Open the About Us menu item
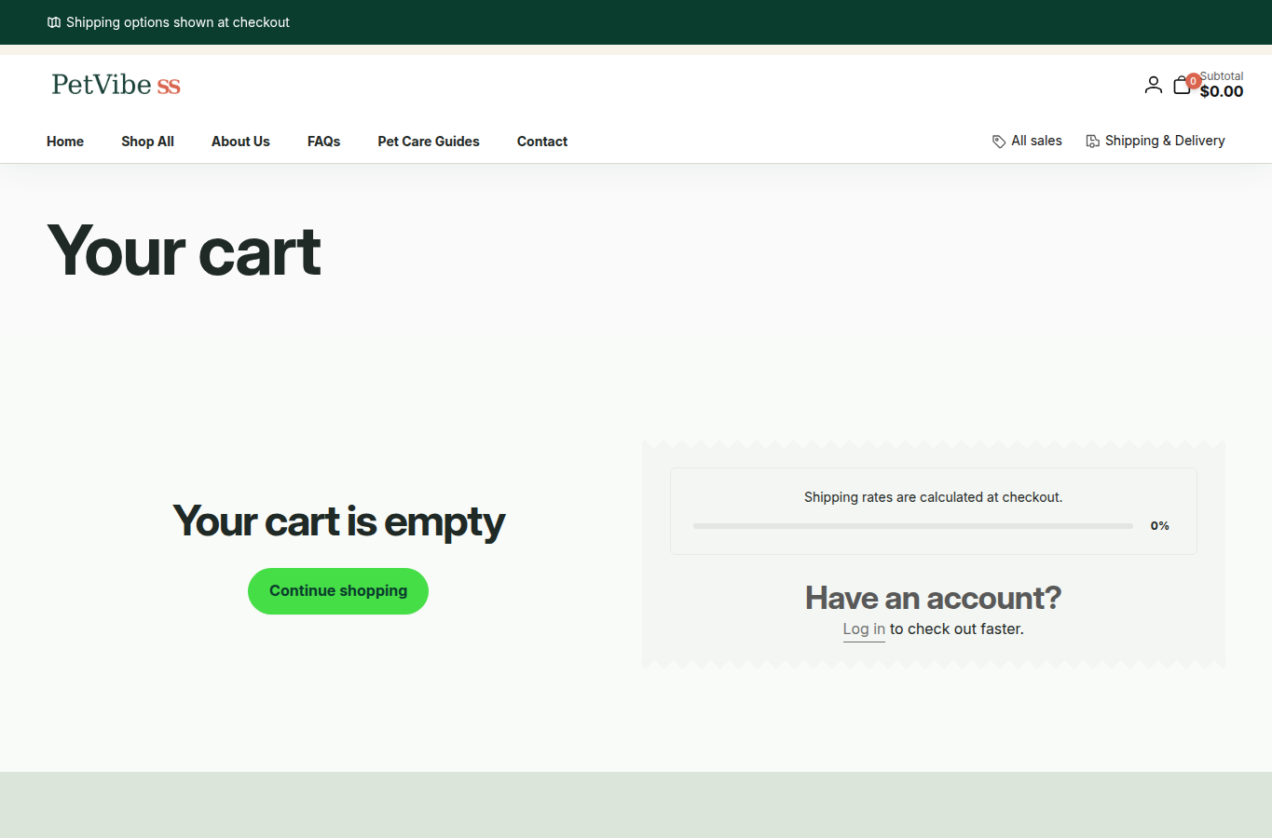The width and height of the screenshot is (1272, 838). point(240,142)
